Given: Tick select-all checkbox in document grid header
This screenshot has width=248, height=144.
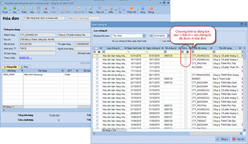Looking at the screenshot, I should 96,48.
